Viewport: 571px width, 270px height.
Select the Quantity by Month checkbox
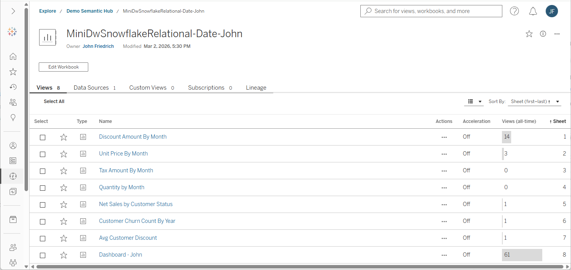coord(43,188)
